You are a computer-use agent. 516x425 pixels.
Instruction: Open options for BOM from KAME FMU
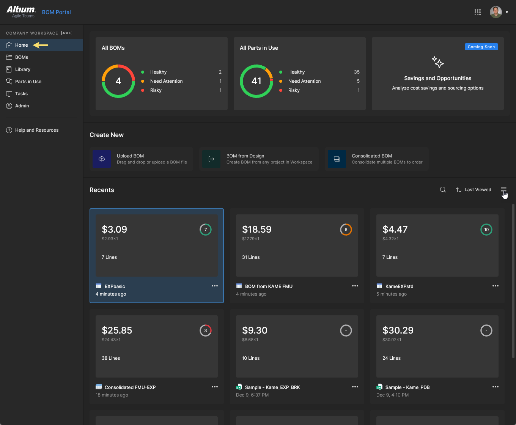click(x=355, y=286)
